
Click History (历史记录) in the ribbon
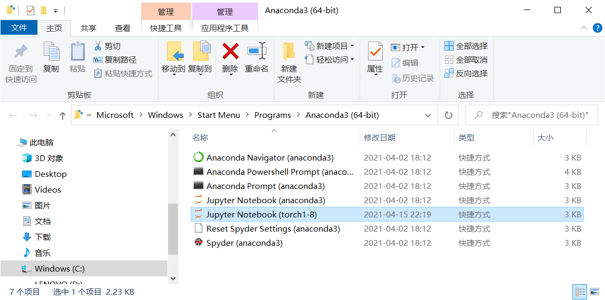413,78
